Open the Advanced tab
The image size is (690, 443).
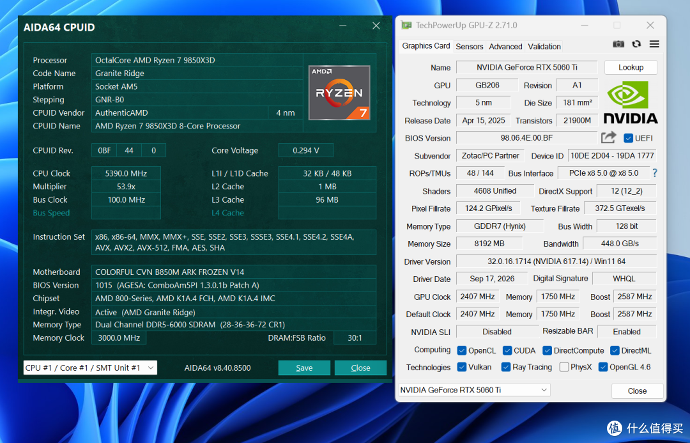coord(505,47)
